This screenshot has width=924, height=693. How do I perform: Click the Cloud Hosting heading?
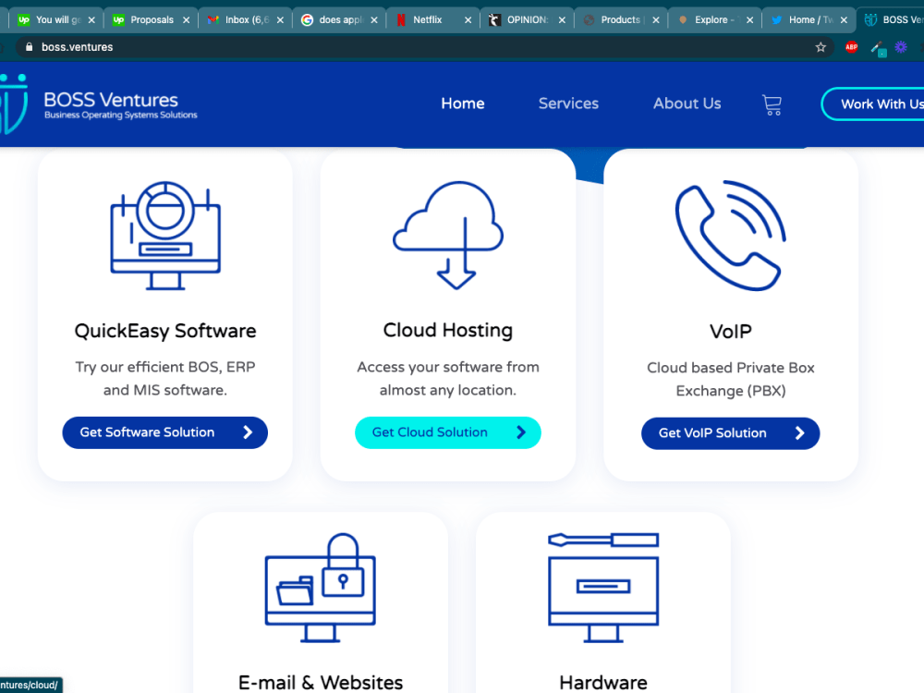point(448,331)
